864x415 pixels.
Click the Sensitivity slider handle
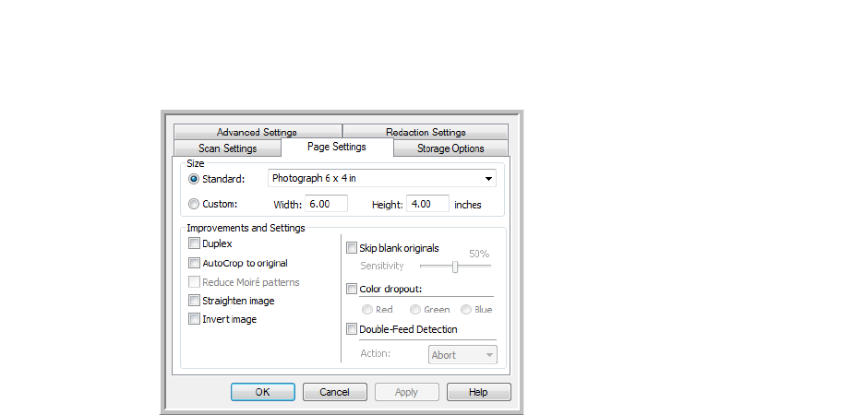[x=455, y=267]
